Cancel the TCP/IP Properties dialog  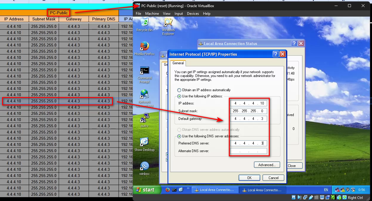[273, 178]
